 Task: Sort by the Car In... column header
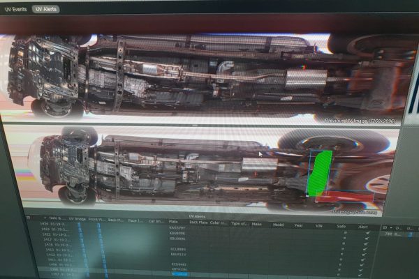point(156,221)
